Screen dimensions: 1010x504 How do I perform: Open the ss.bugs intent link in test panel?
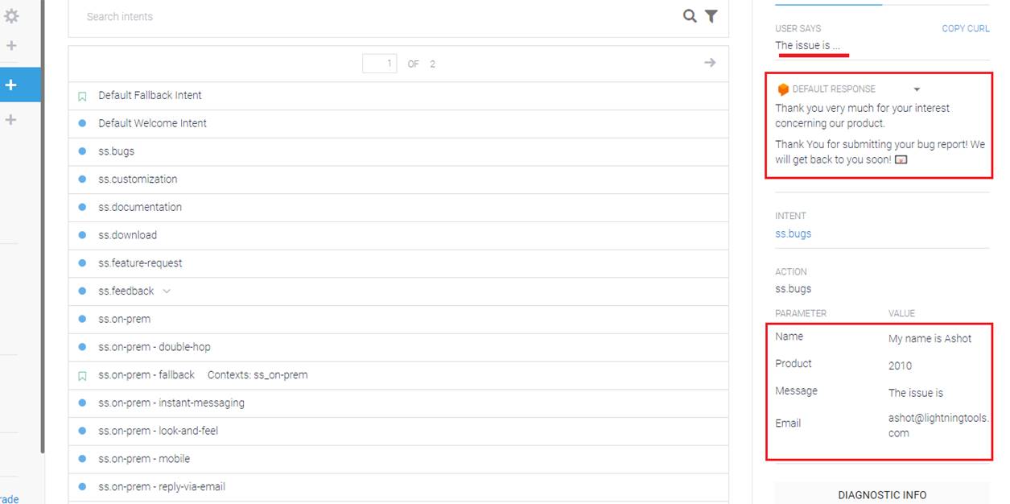pos(793,233)
